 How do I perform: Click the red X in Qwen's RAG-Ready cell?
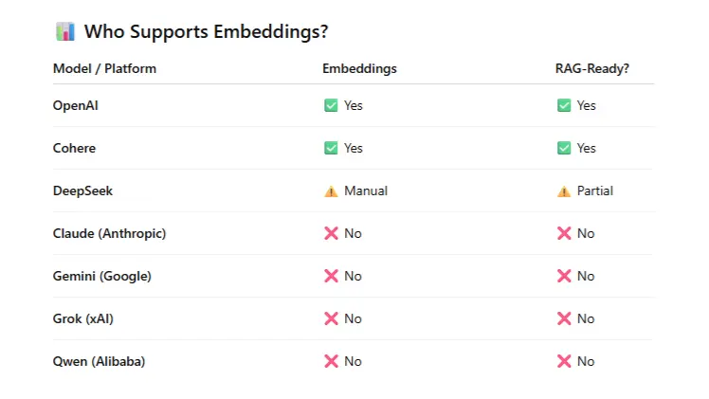coord(564,361)
